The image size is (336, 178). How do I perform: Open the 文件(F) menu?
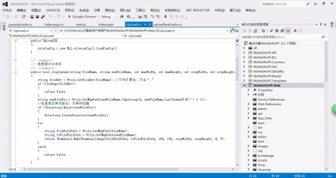coord(7,10)
